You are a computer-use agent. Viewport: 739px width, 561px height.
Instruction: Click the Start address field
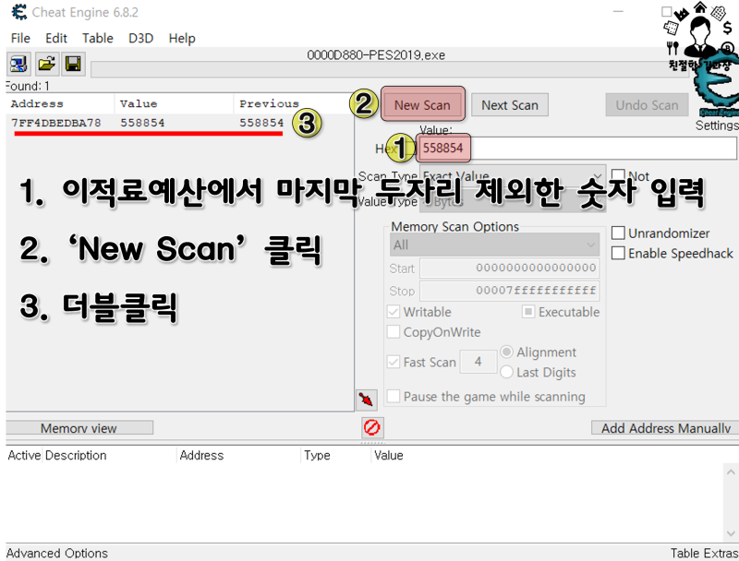click(x=510, y=268)
